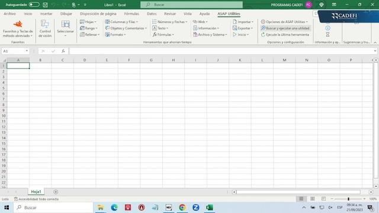Open Opciones de ASAP Utilities dropdown
The width and height of the screenshot is (379, 213).
tap(284, 22)
